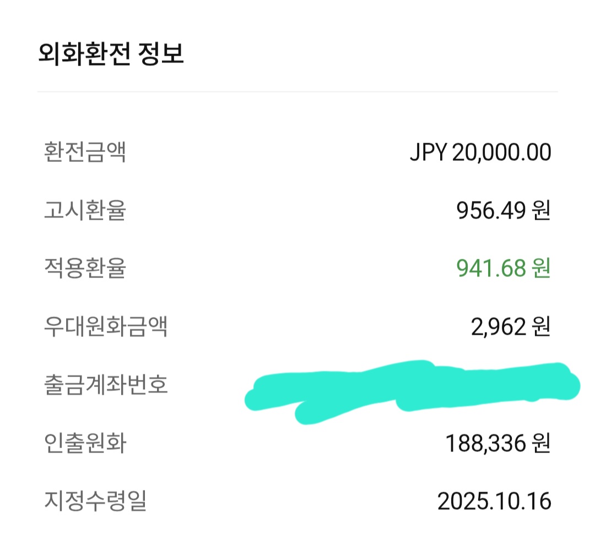This screenshot has height=550, width=595.
Task: Click the 2025.10.16 pickup date
Action: 494,502
